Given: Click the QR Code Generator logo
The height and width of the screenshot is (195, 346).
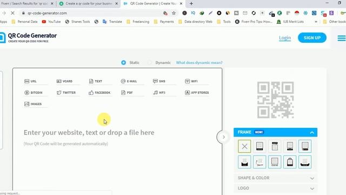Looking at the screenshot, I should point(28,37).
